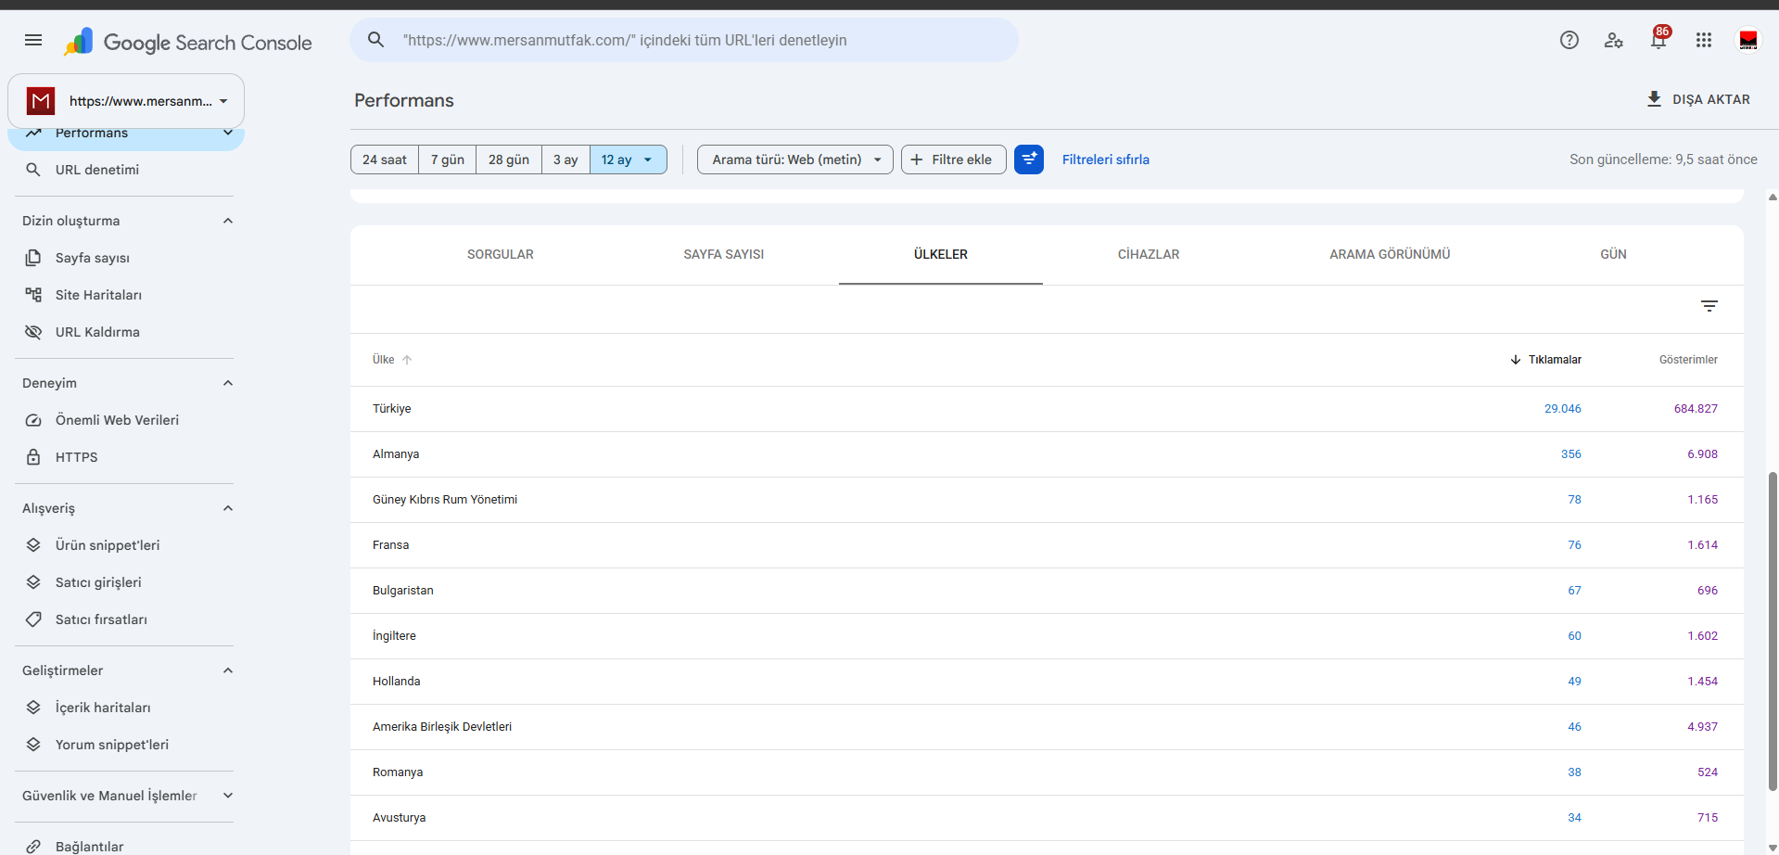Viewport: 1779px width, 855px height.
Task: Click the Filtre ekle button
Action: [x=953, y=160]
